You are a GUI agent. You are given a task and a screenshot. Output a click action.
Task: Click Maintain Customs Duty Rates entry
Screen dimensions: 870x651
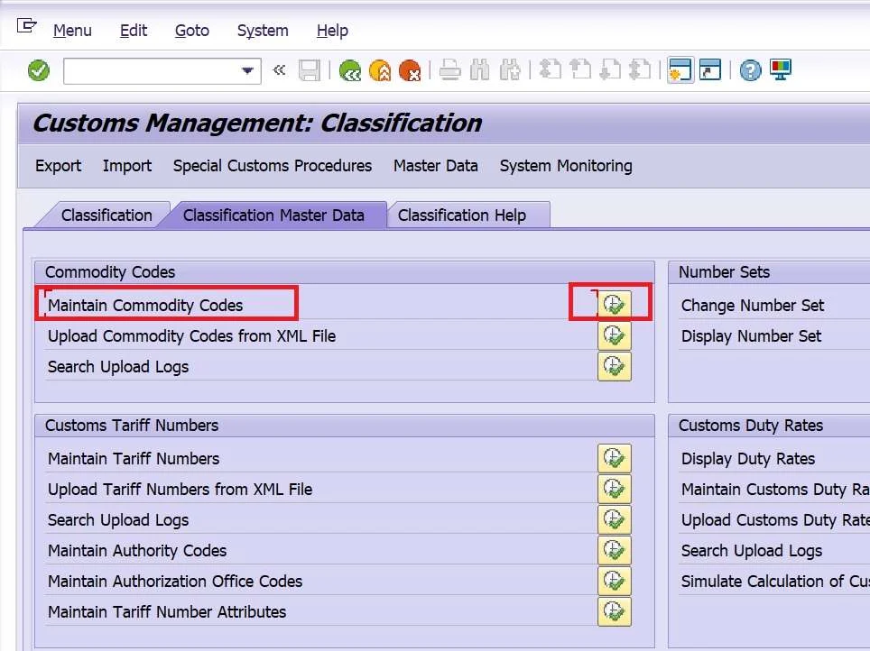tap(775, 489)
